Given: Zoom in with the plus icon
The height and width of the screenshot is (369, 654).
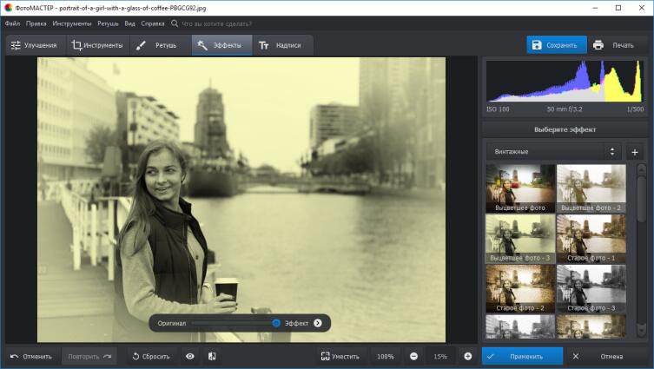Looking at the screenshot, I should click(x=468, y=356).
